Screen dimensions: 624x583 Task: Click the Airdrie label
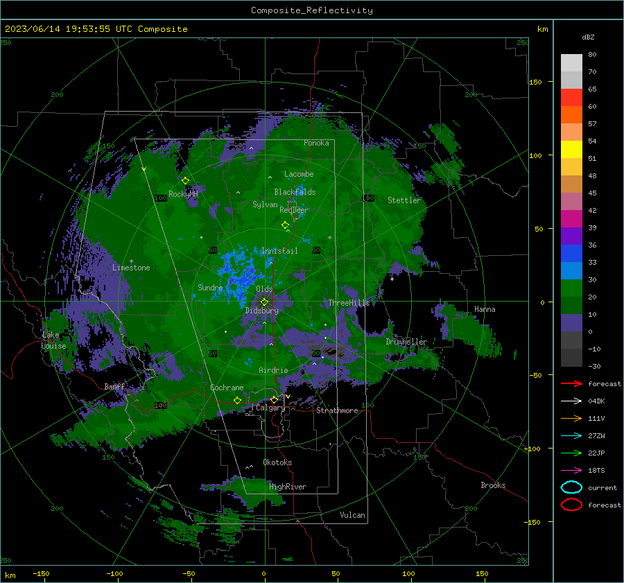273,370
